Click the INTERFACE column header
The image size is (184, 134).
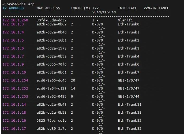click(x=127, y=8)
